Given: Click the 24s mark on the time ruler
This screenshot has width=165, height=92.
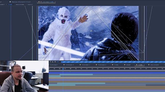Looking at the screenshot, I should [157, 69].
